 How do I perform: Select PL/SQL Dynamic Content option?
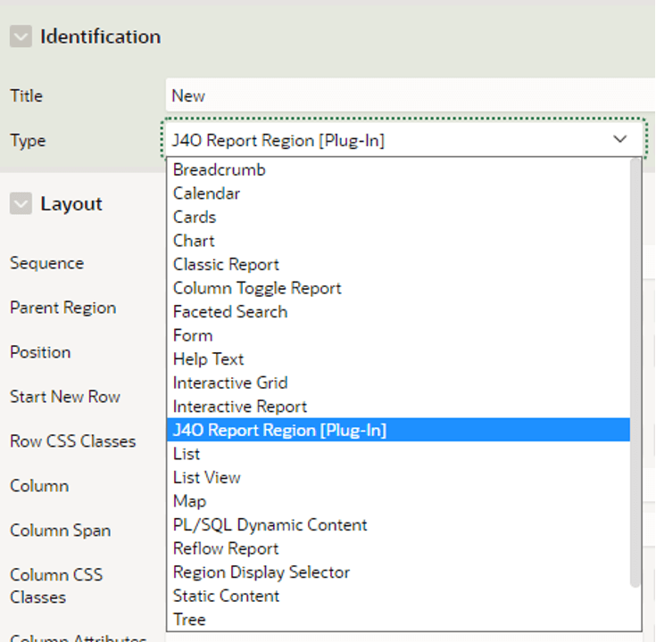click(x=398, y=524)
